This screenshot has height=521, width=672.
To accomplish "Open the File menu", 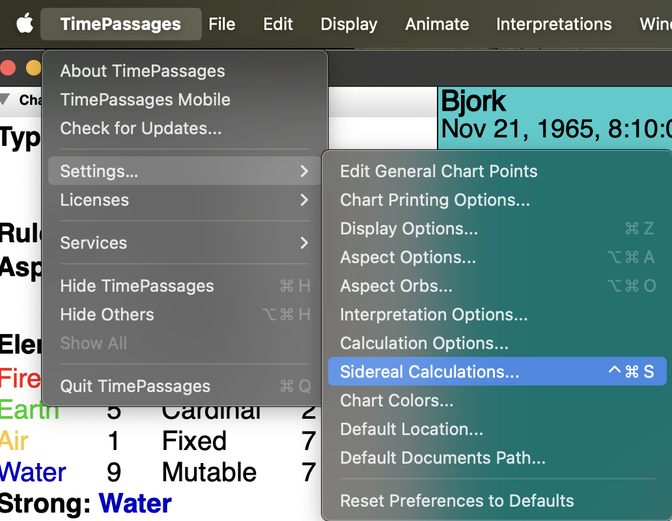I will click(x=221, y=24).
